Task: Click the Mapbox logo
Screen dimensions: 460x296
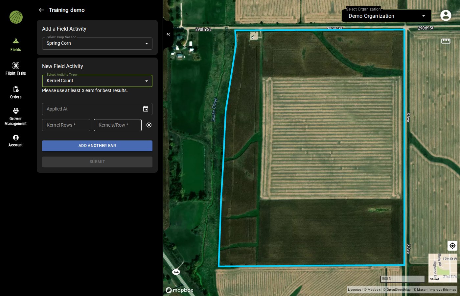Action: (x=179, y=290)
